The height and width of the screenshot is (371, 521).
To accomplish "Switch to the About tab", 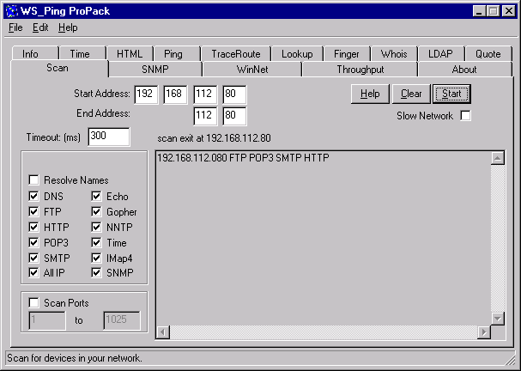I will point(464,70).
